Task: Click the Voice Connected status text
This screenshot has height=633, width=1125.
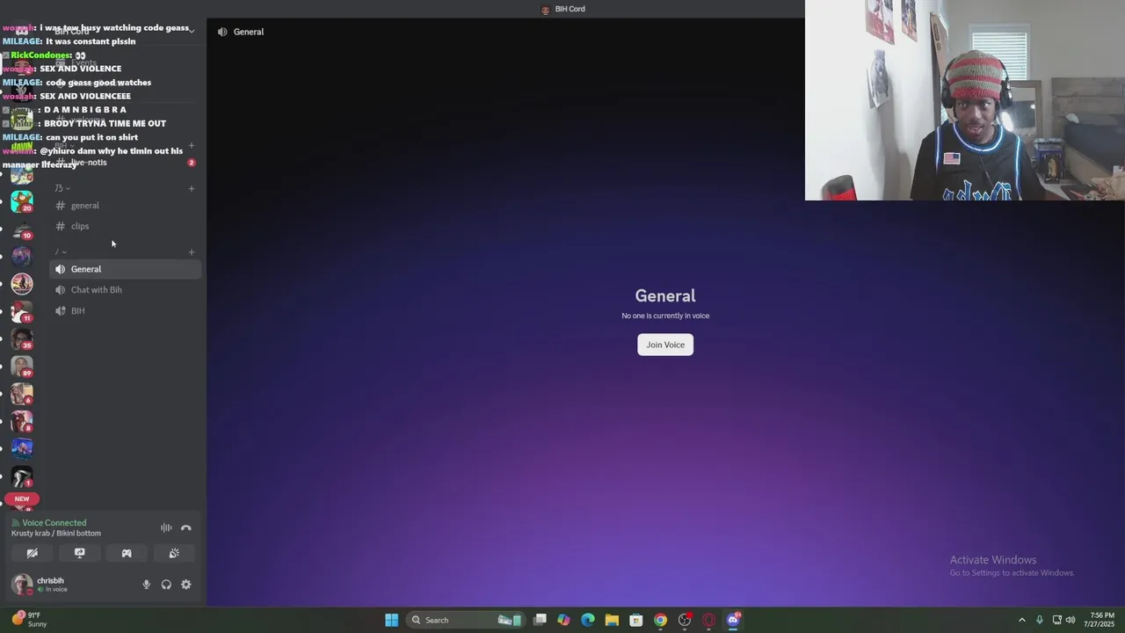Action: tap(54, 523)
